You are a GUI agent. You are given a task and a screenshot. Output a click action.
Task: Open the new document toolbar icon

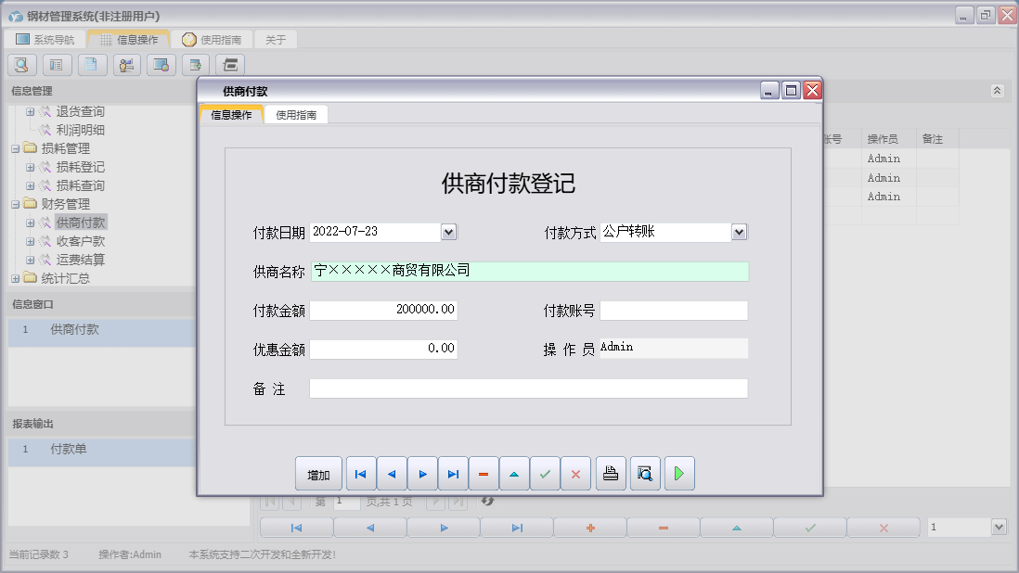coord(90,65)
